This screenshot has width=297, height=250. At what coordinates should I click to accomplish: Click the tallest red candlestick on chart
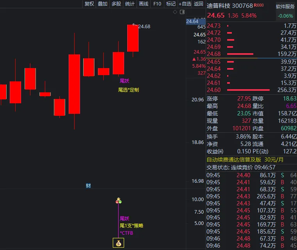point(74,84)
